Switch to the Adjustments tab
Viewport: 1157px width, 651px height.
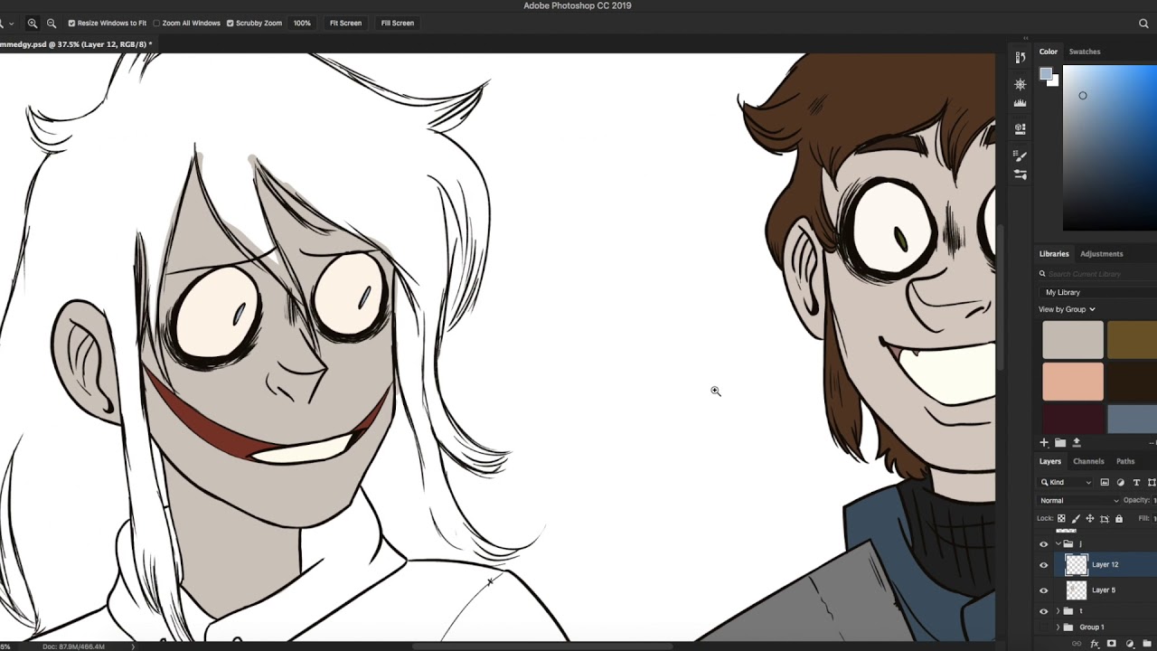(x=1101, y=254)
